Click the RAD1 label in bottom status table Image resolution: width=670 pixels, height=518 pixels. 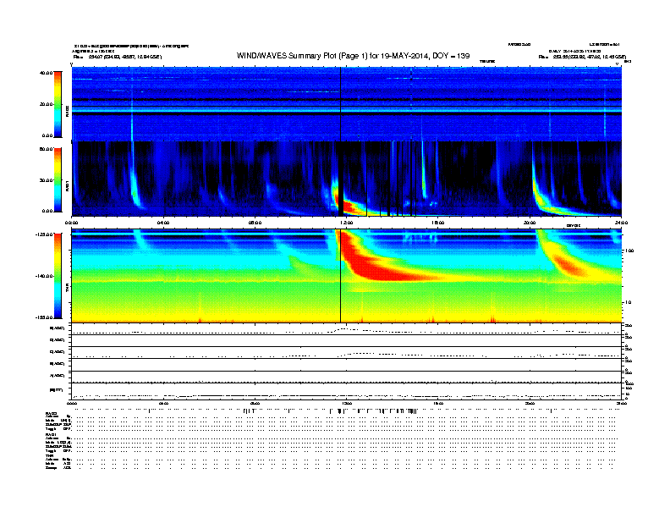pyautogui.click(x=52, y=435)
